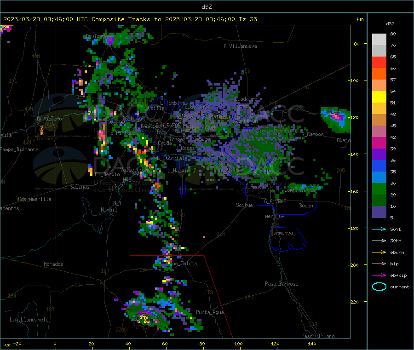Image resolution: width=414 pixels, height=350 pixels.
Task: Click the 'dBZ' title at window top
Action: tap(207, 7)
